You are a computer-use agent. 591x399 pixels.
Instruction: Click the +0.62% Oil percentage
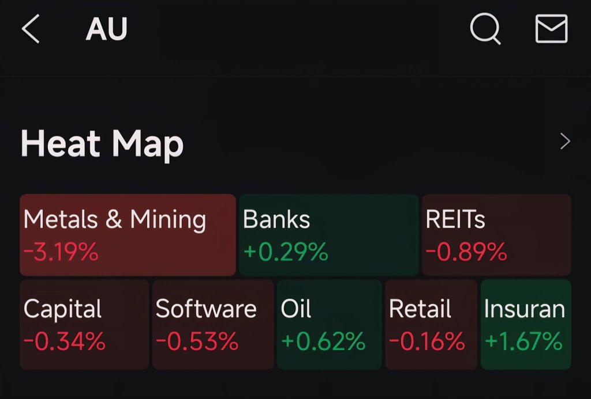coord(323,341)
